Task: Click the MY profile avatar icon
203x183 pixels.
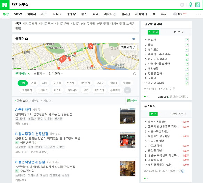Action: (175, 14)
